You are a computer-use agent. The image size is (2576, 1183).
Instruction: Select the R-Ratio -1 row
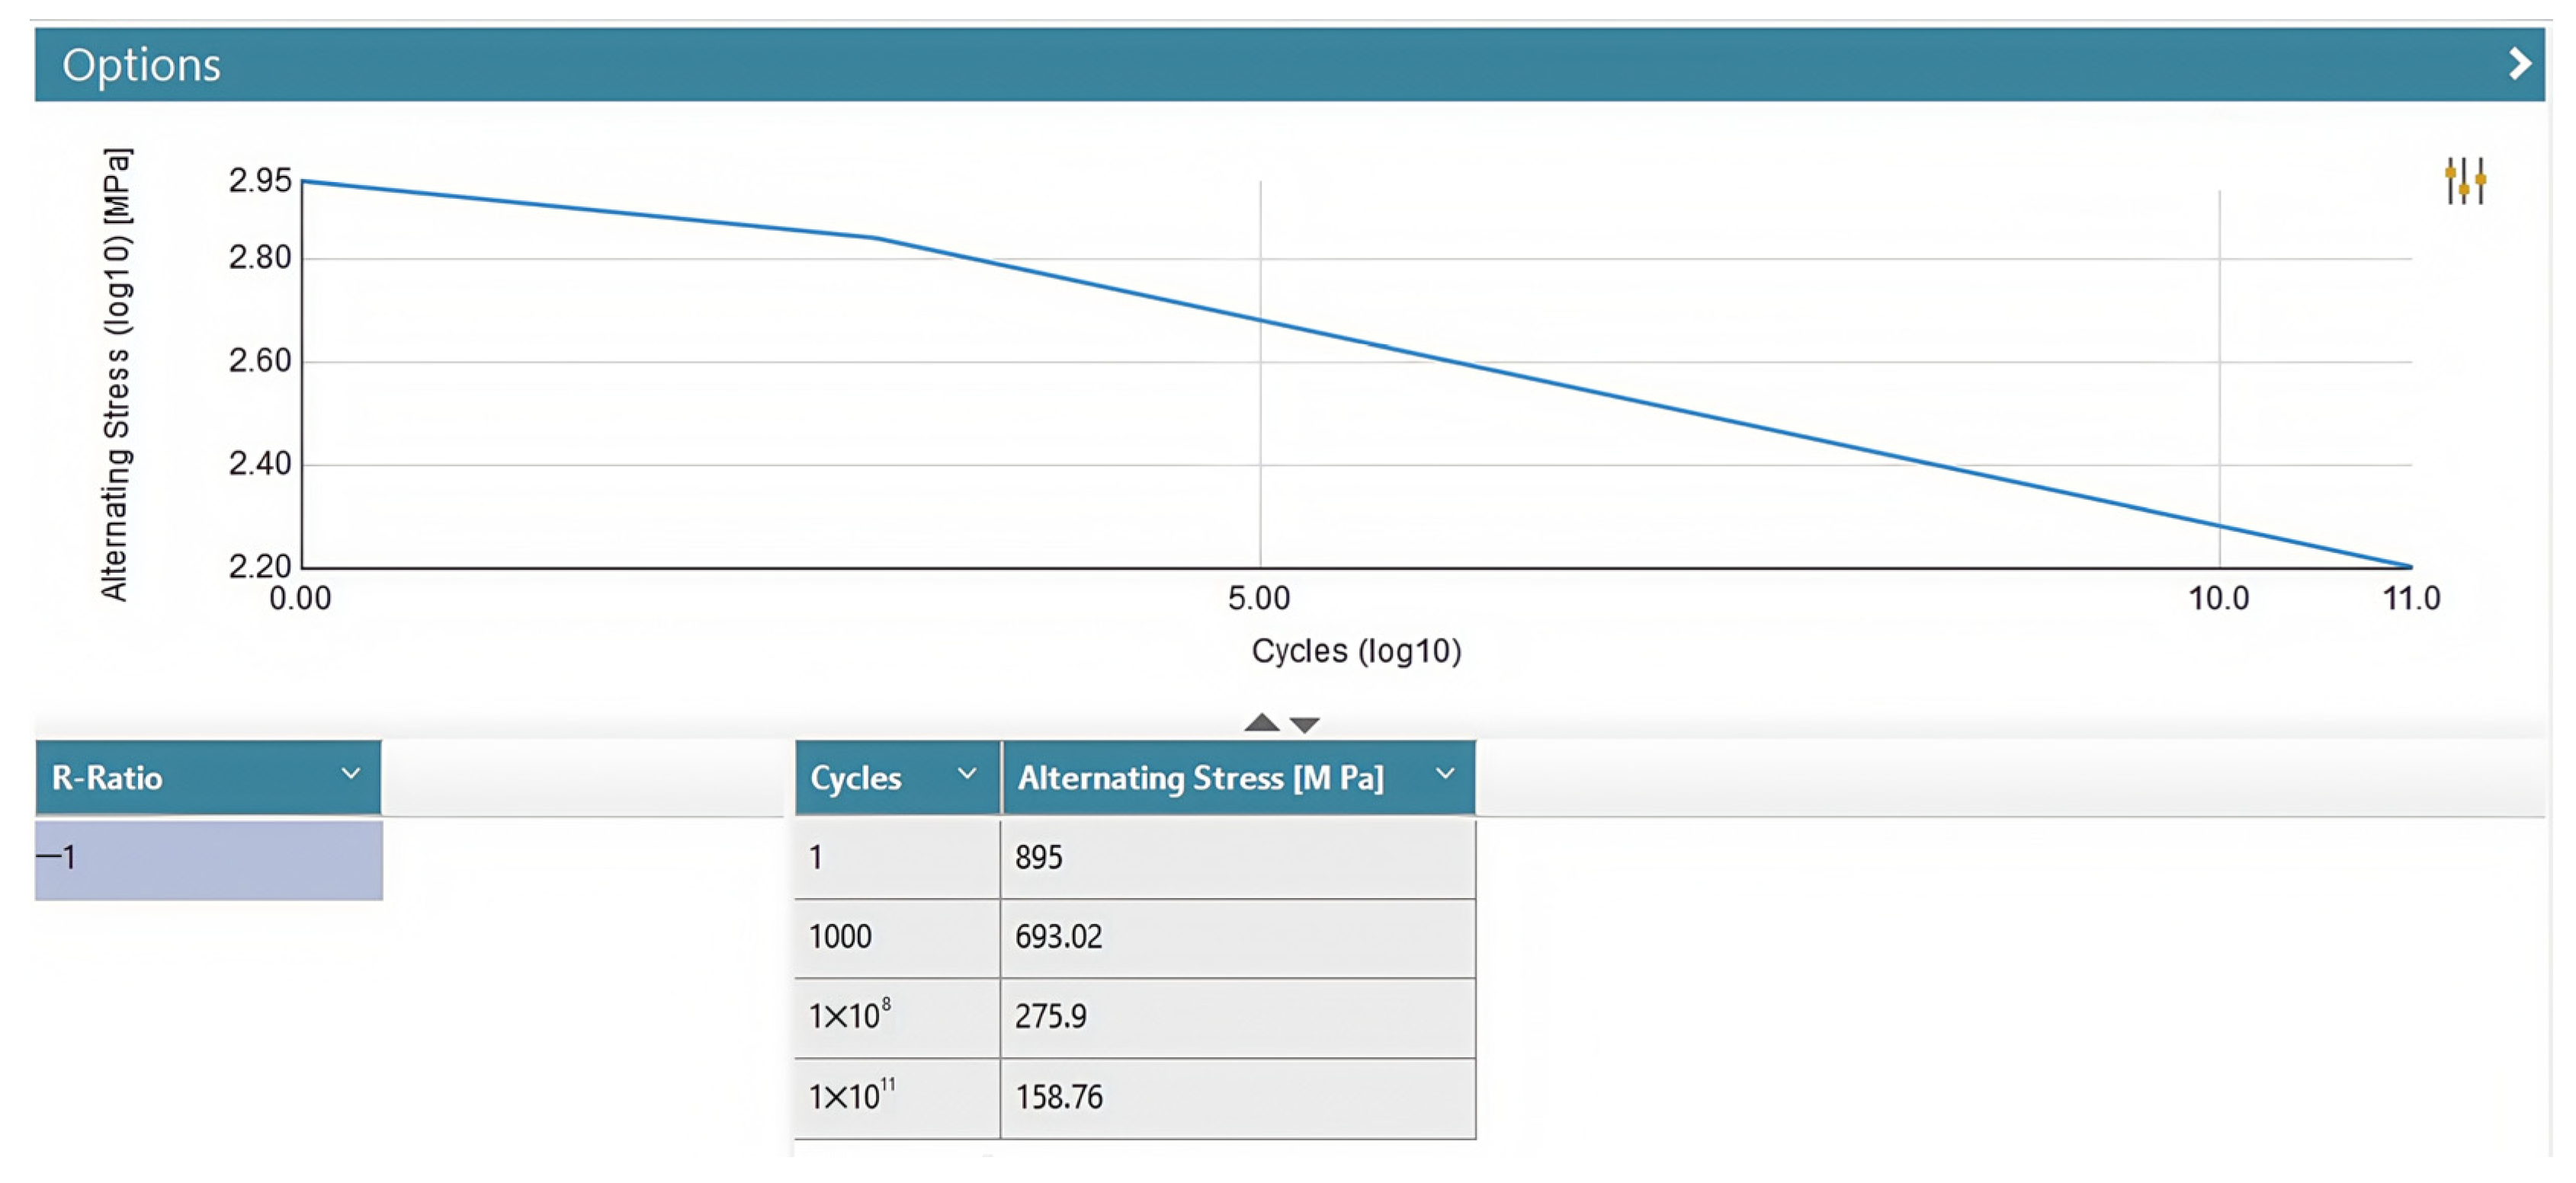(x=208, y=858)
